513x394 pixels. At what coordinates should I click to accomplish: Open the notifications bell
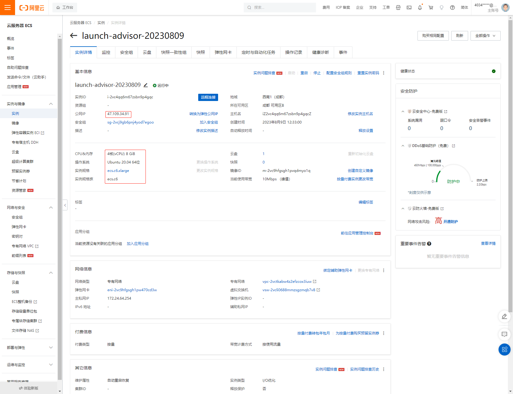pos(420,8)
